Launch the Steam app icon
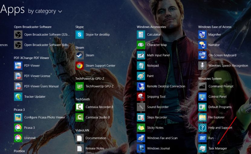 (80, 55)
